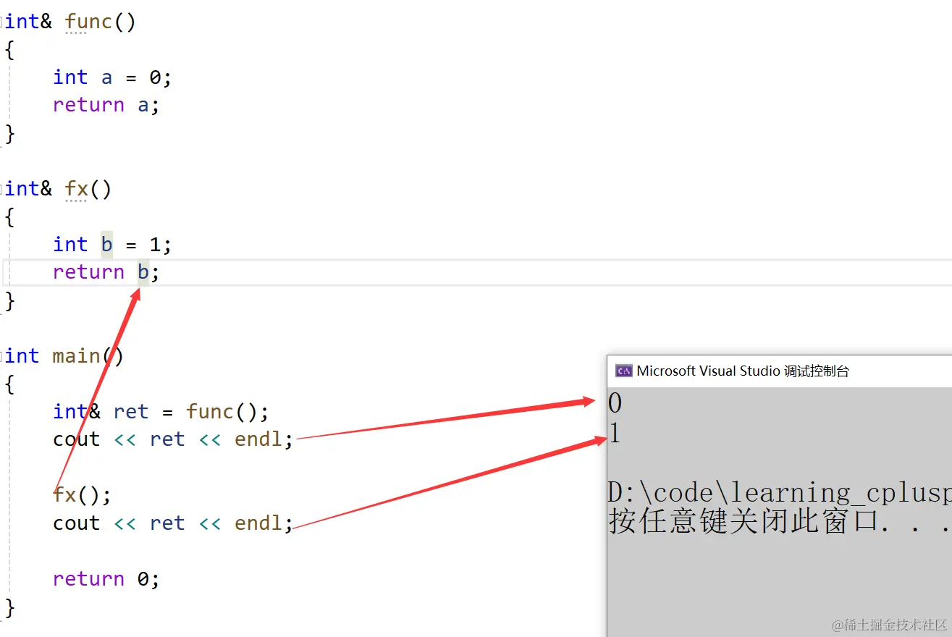This screenshot has width=952, height=637.
Task: Select highlighted variable b in 'int b = 1;'
Action: [x=106, y=245]
